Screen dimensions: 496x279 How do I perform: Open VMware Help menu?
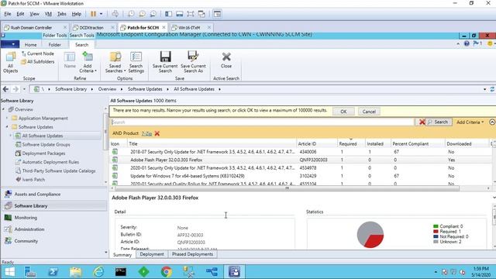click(76, 14)
